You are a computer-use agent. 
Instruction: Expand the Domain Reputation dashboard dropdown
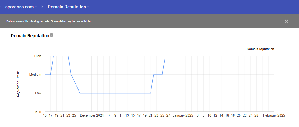(x=68, y=7)
